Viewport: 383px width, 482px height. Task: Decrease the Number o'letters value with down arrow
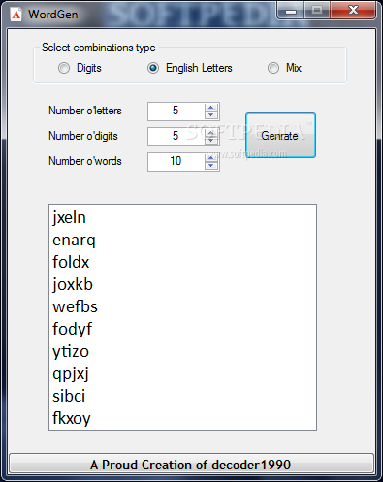pos(211,115)
